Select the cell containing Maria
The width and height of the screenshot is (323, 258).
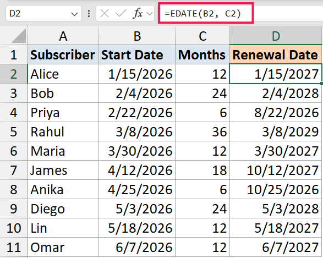[x=63, y=151]
